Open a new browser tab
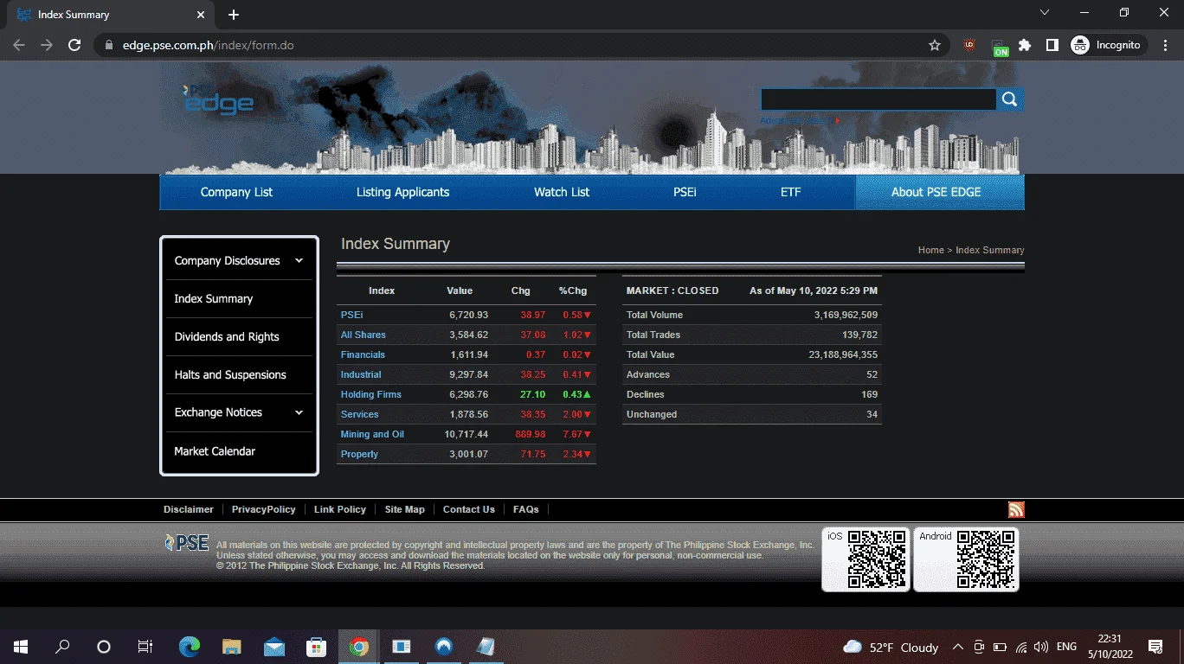Screen dimensions: 1184x664 234,15
